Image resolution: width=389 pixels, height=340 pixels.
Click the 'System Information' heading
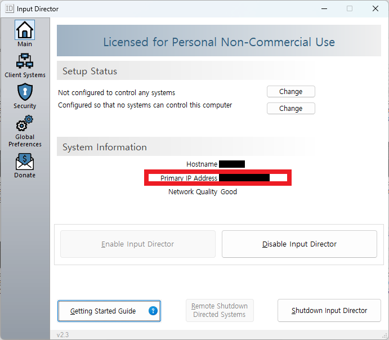tap(105, 147)
